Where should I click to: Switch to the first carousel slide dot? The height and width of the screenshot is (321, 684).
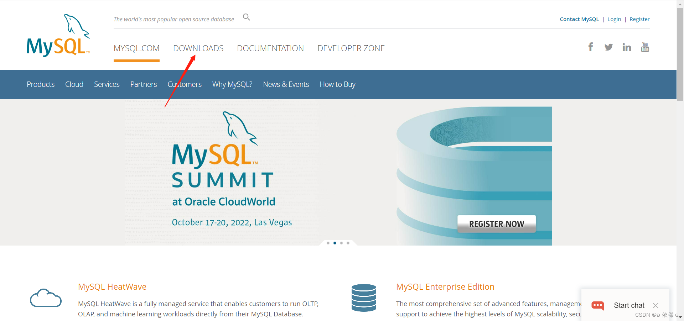point(328,243)
